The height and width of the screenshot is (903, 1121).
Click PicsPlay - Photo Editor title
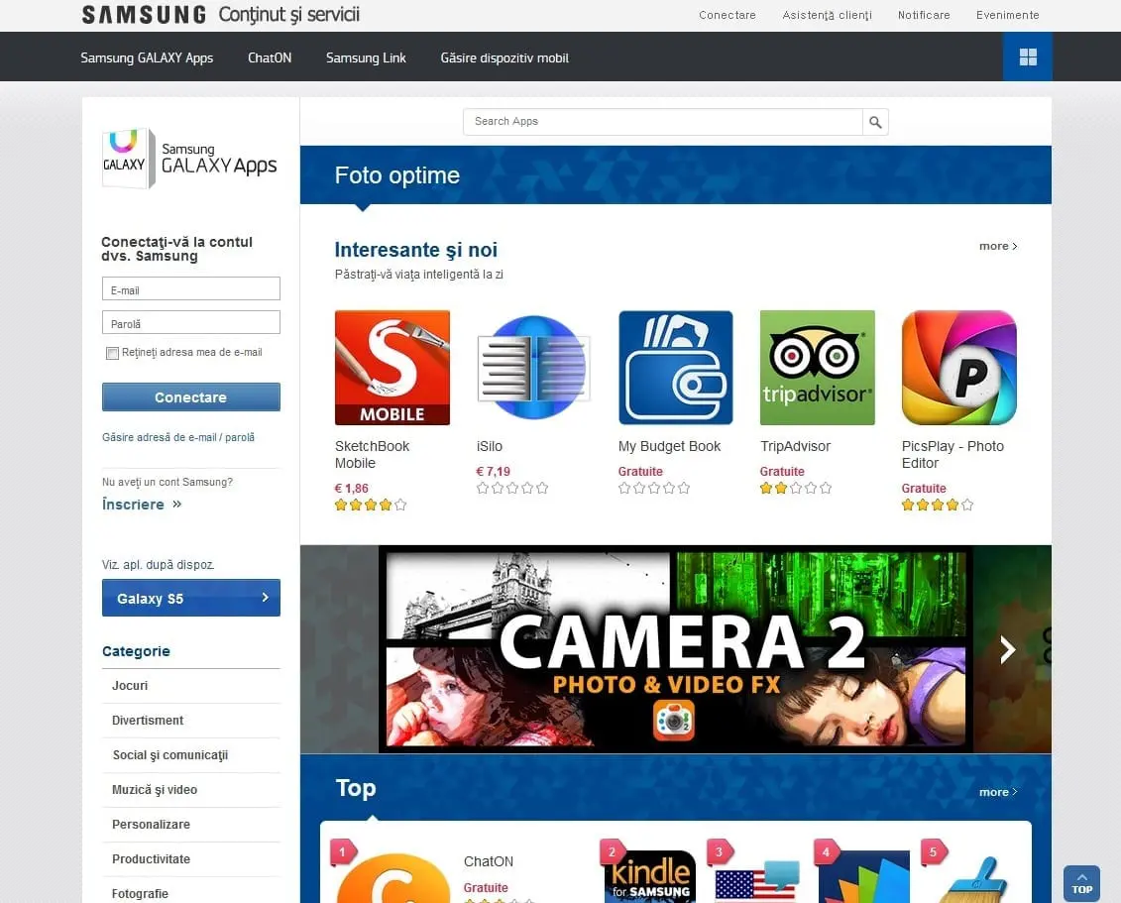953,455
